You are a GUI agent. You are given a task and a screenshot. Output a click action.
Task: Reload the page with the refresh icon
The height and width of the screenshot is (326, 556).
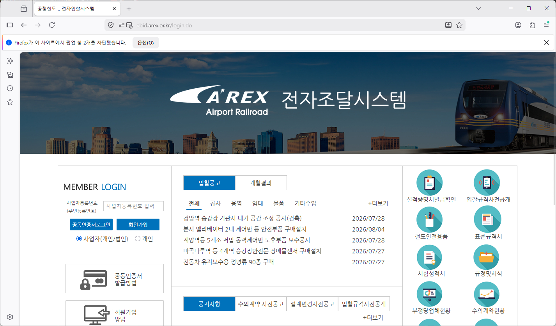52,25
